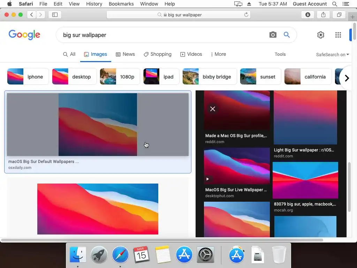Switch to the Shopping tab
Image resolution: width=357 pixels, height=268 pixels.
[x=158, y=54]
